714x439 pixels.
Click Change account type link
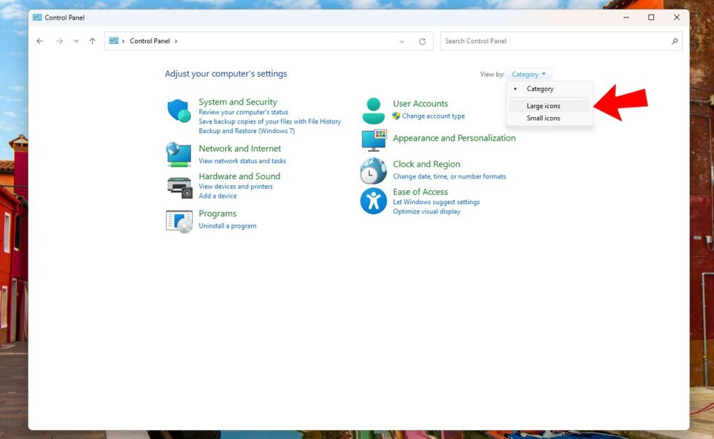(433, 116)
